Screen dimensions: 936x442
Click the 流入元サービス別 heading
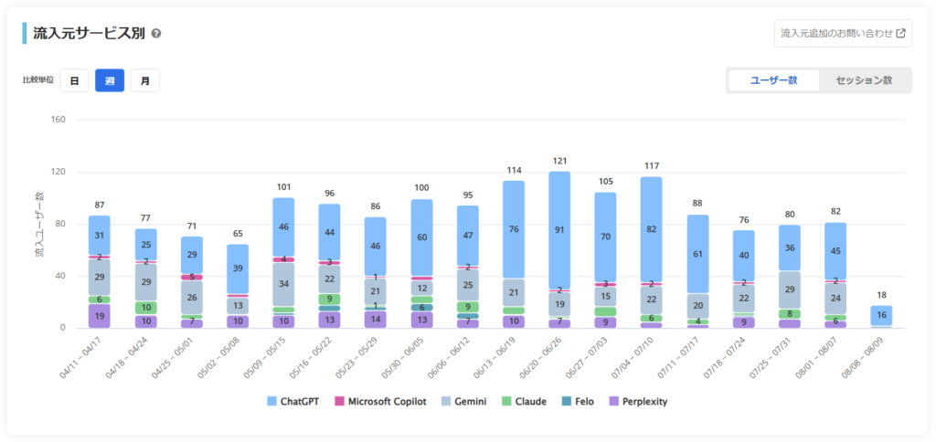tap(89, 34)
